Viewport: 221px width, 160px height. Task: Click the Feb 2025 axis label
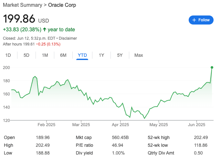pos(47,125)
